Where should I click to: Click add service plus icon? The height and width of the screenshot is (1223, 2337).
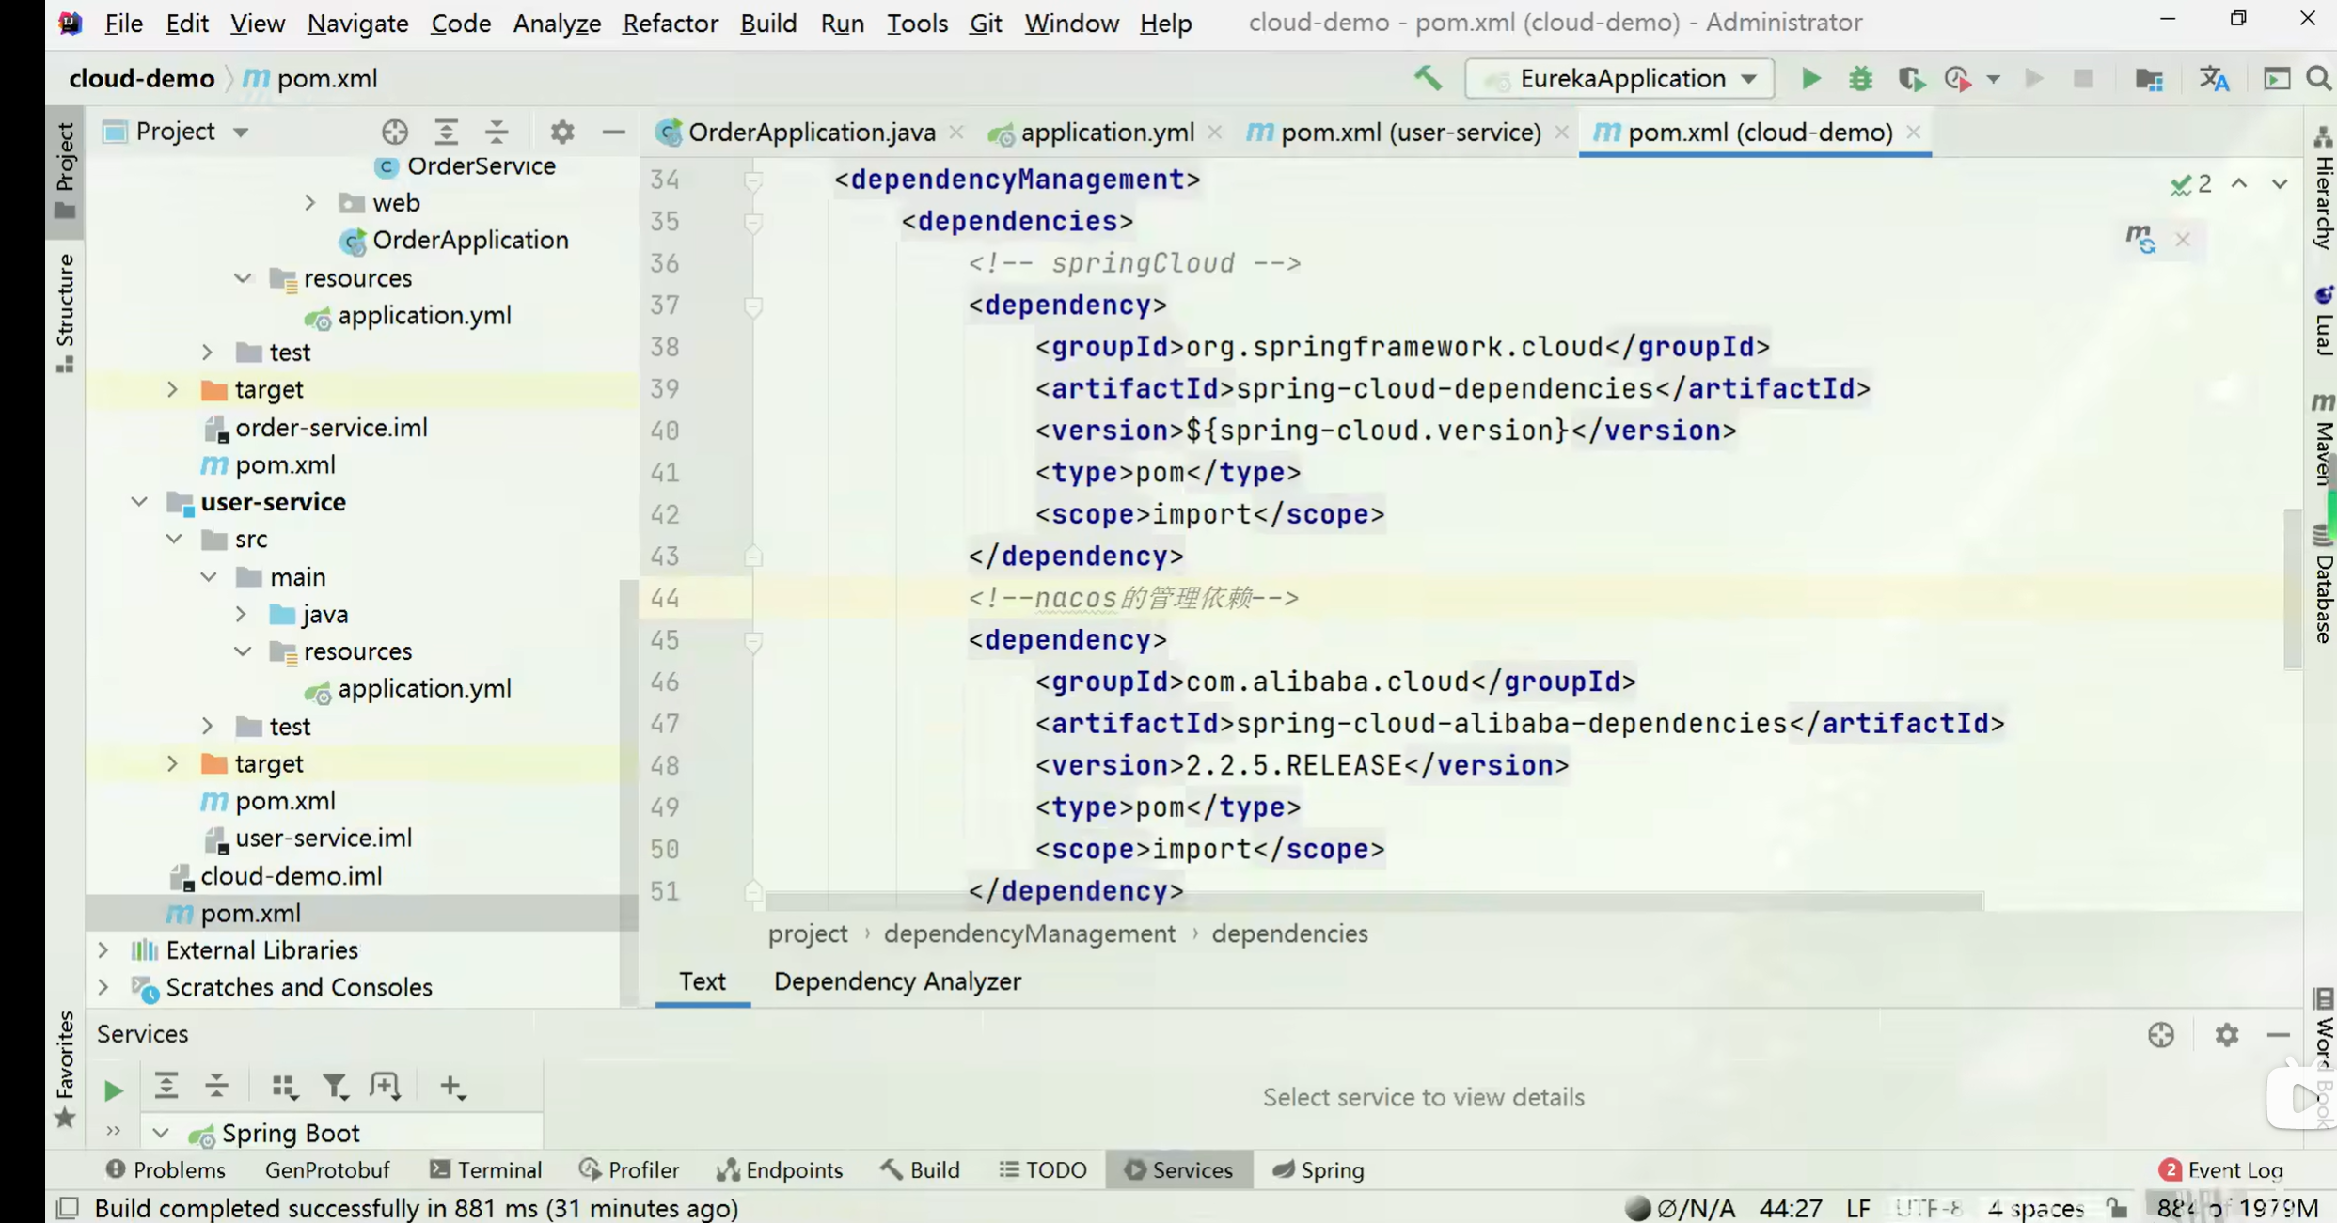click(451, 1087)
